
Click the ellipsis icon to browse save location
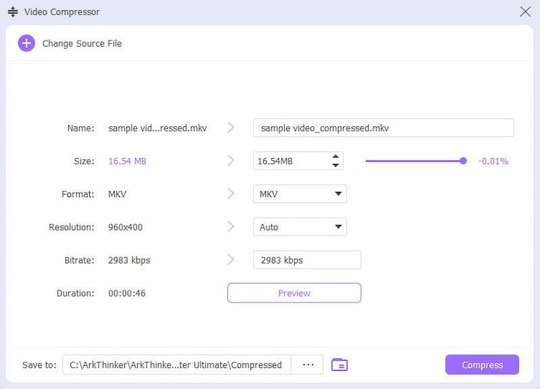pyautogui.click(x=307, y=365)
